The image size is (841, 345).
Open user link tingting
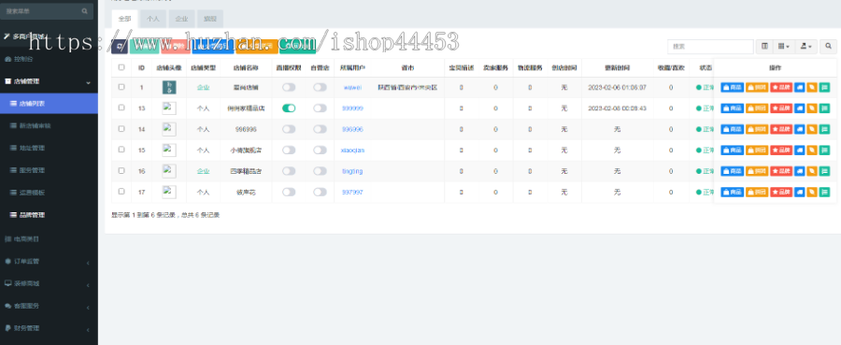point(352,171)
